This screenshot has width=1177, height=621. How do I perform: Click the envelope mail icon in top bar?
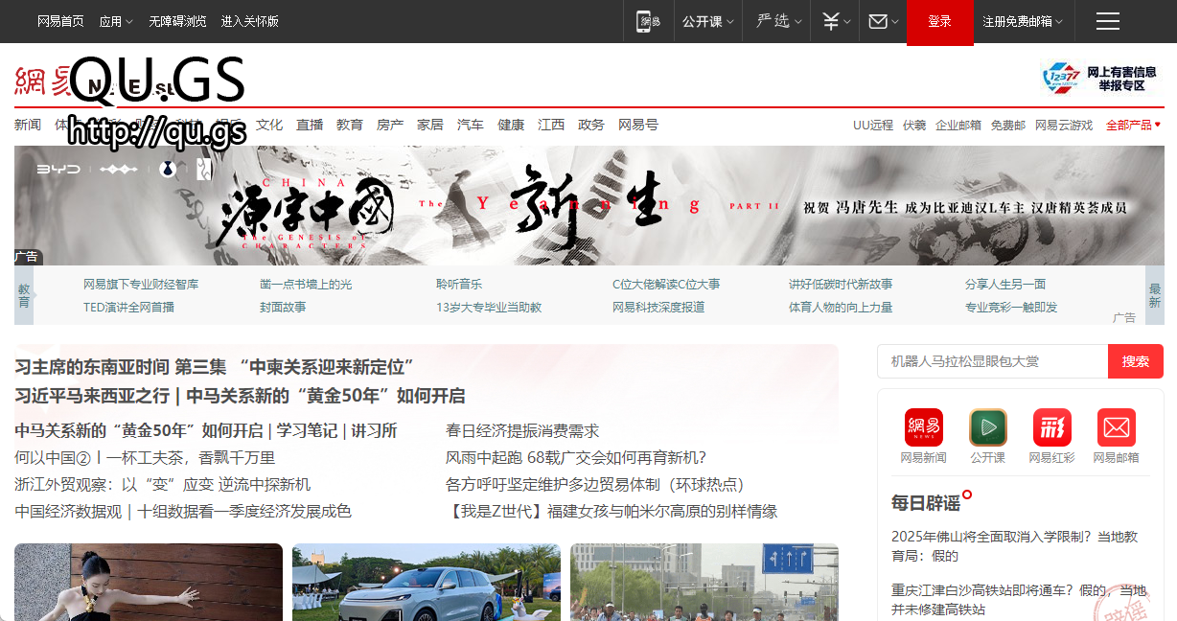(x=878, y=21)
